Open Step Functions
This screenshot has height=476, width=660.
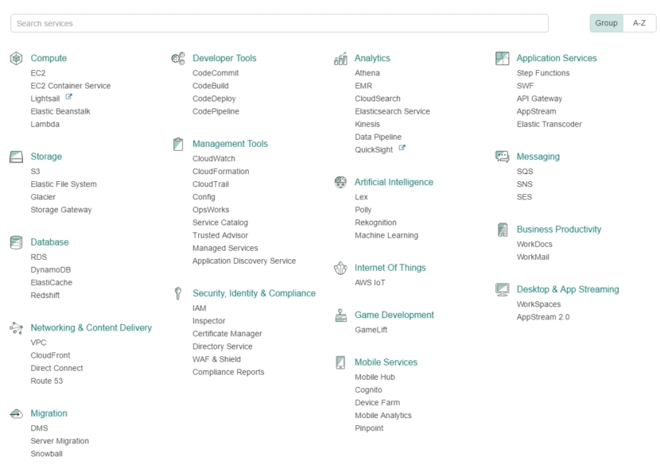click(x=543, y=73)
